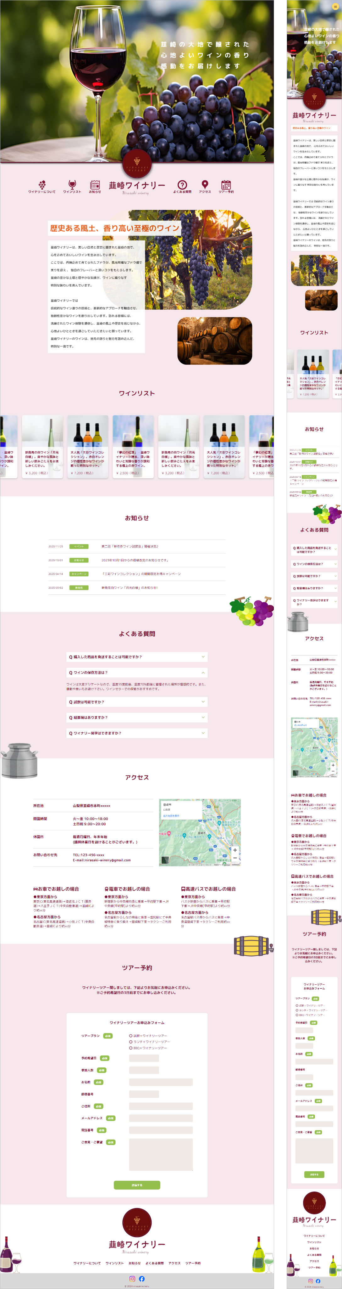
Task: Open Instagram icon in the wide desktop footer
Action: click(132, 1279)
